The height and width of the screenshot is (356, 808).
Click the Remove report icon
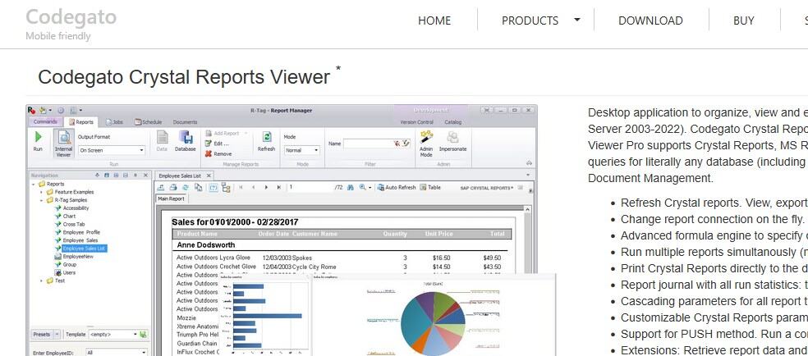(218, 153)
